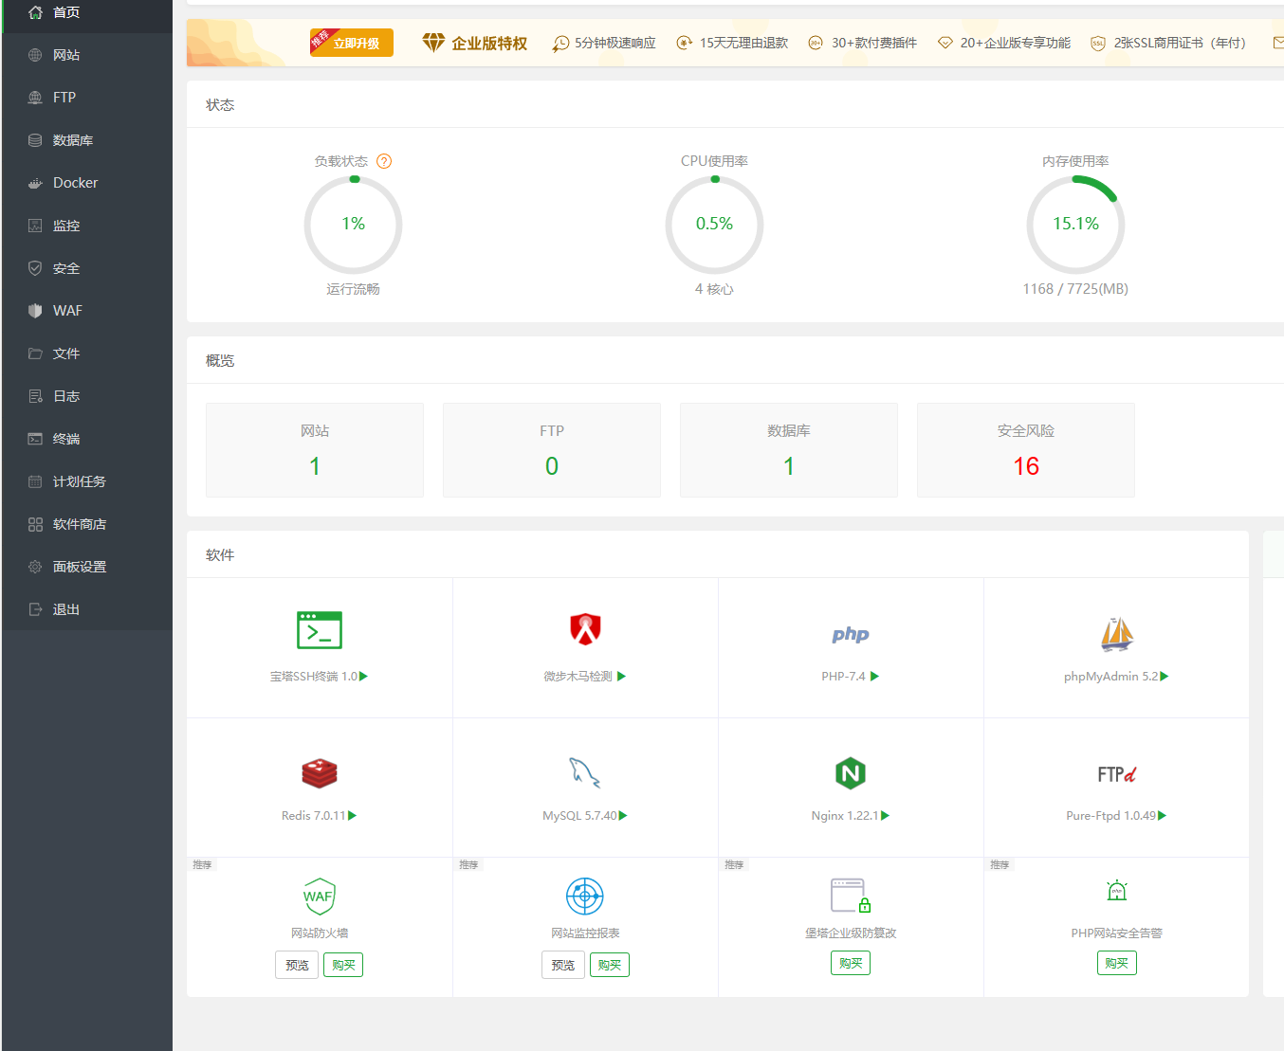This screenshot has height=1051, width=1284.
Task: Click the Nginx green hexagon icon
Action: click(x=851, y=773)
